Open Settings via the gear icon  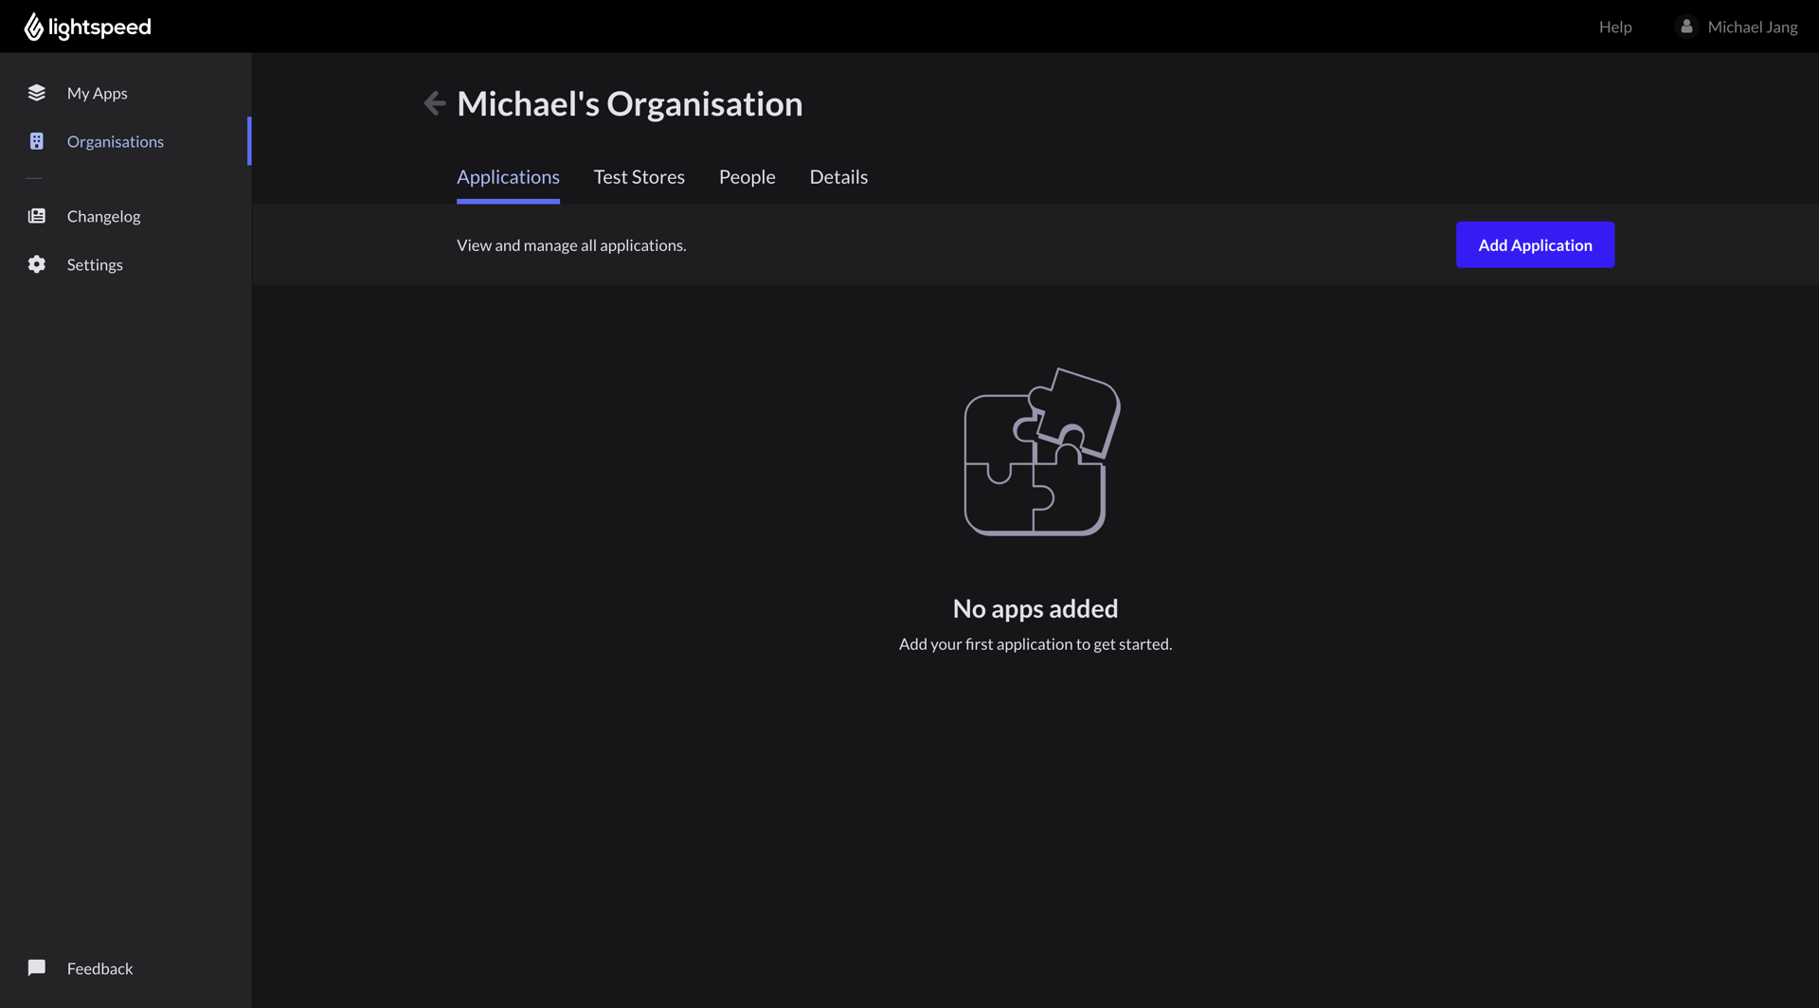36,264
